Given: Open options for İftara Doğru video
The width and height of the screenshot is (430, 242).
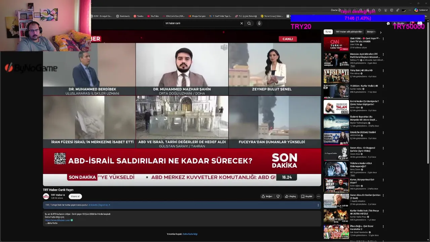Looking at the screenshot, I should tap(383, 227).
